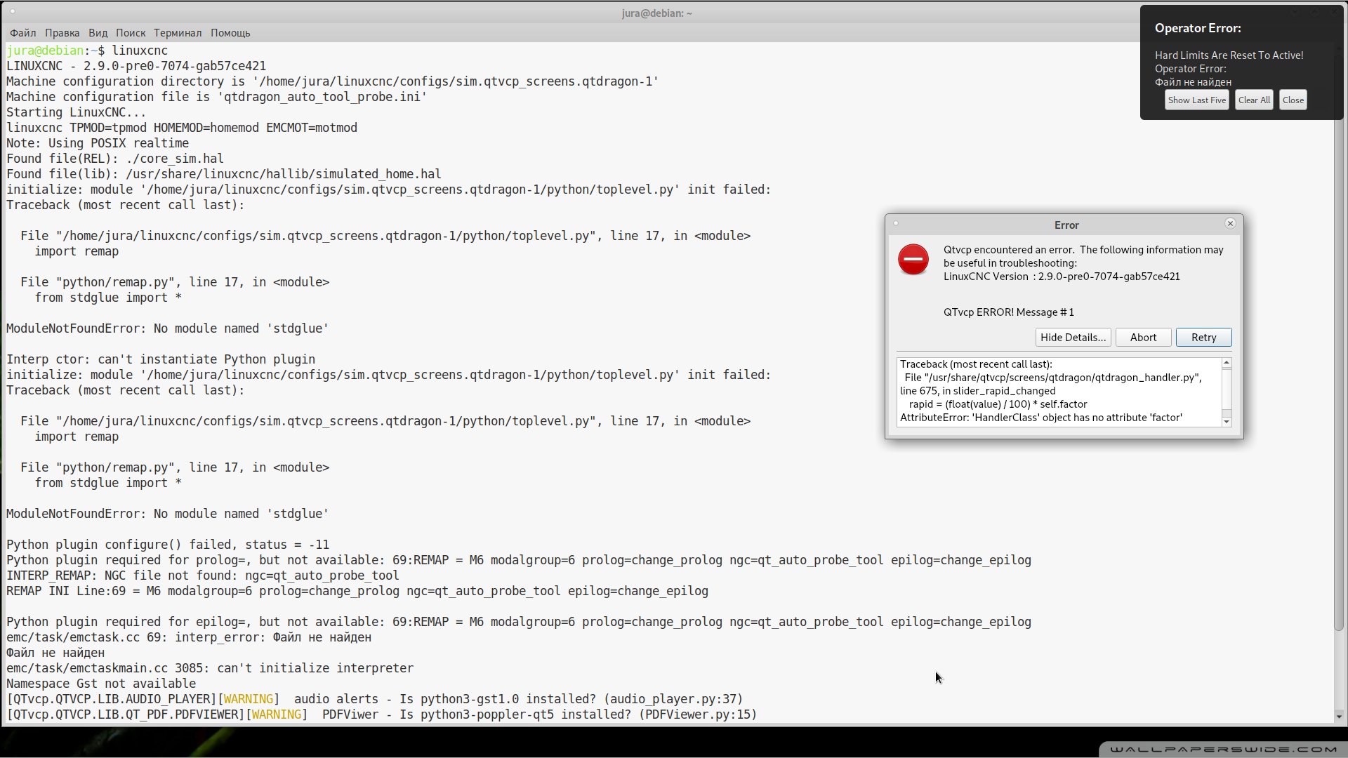Click the red stop error icon
The image size is (1348, 758).
[913, 260]
